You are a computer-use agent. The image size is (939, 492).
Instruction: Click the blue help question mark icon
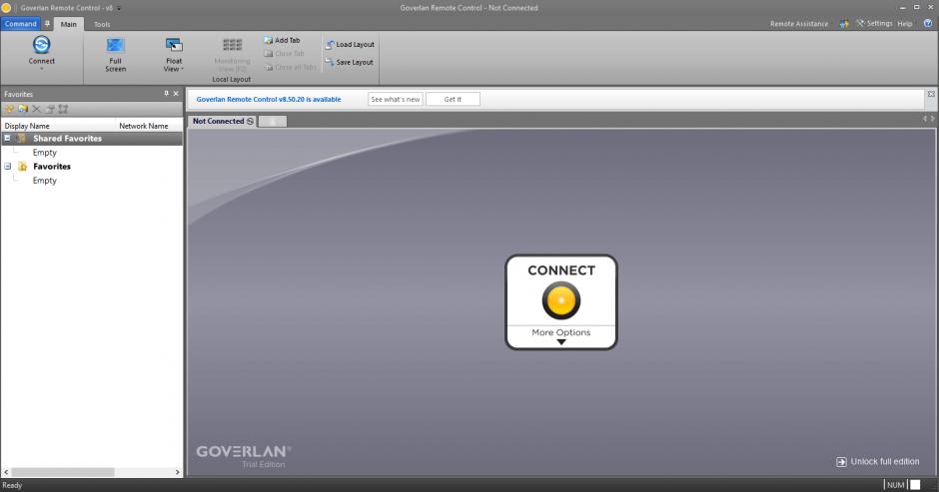pos(928,23)
